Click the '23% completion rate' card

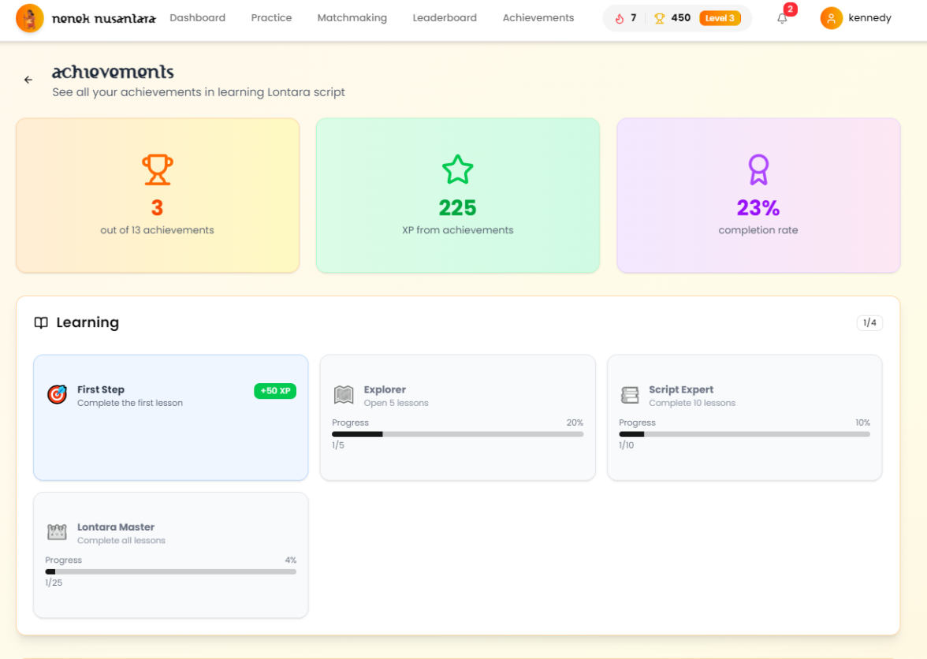coord(758,195)
